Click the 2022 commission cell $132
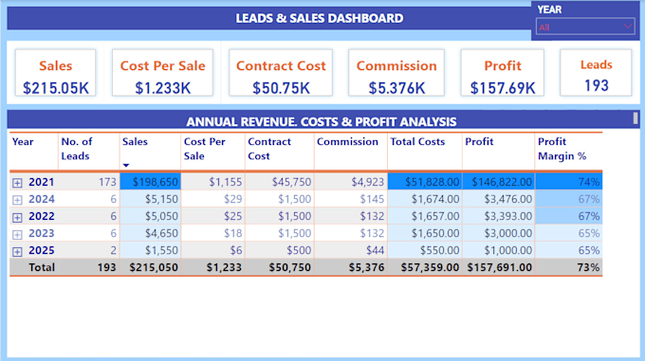The height and width of the screenshot is (361, 645). coord(351,216)
